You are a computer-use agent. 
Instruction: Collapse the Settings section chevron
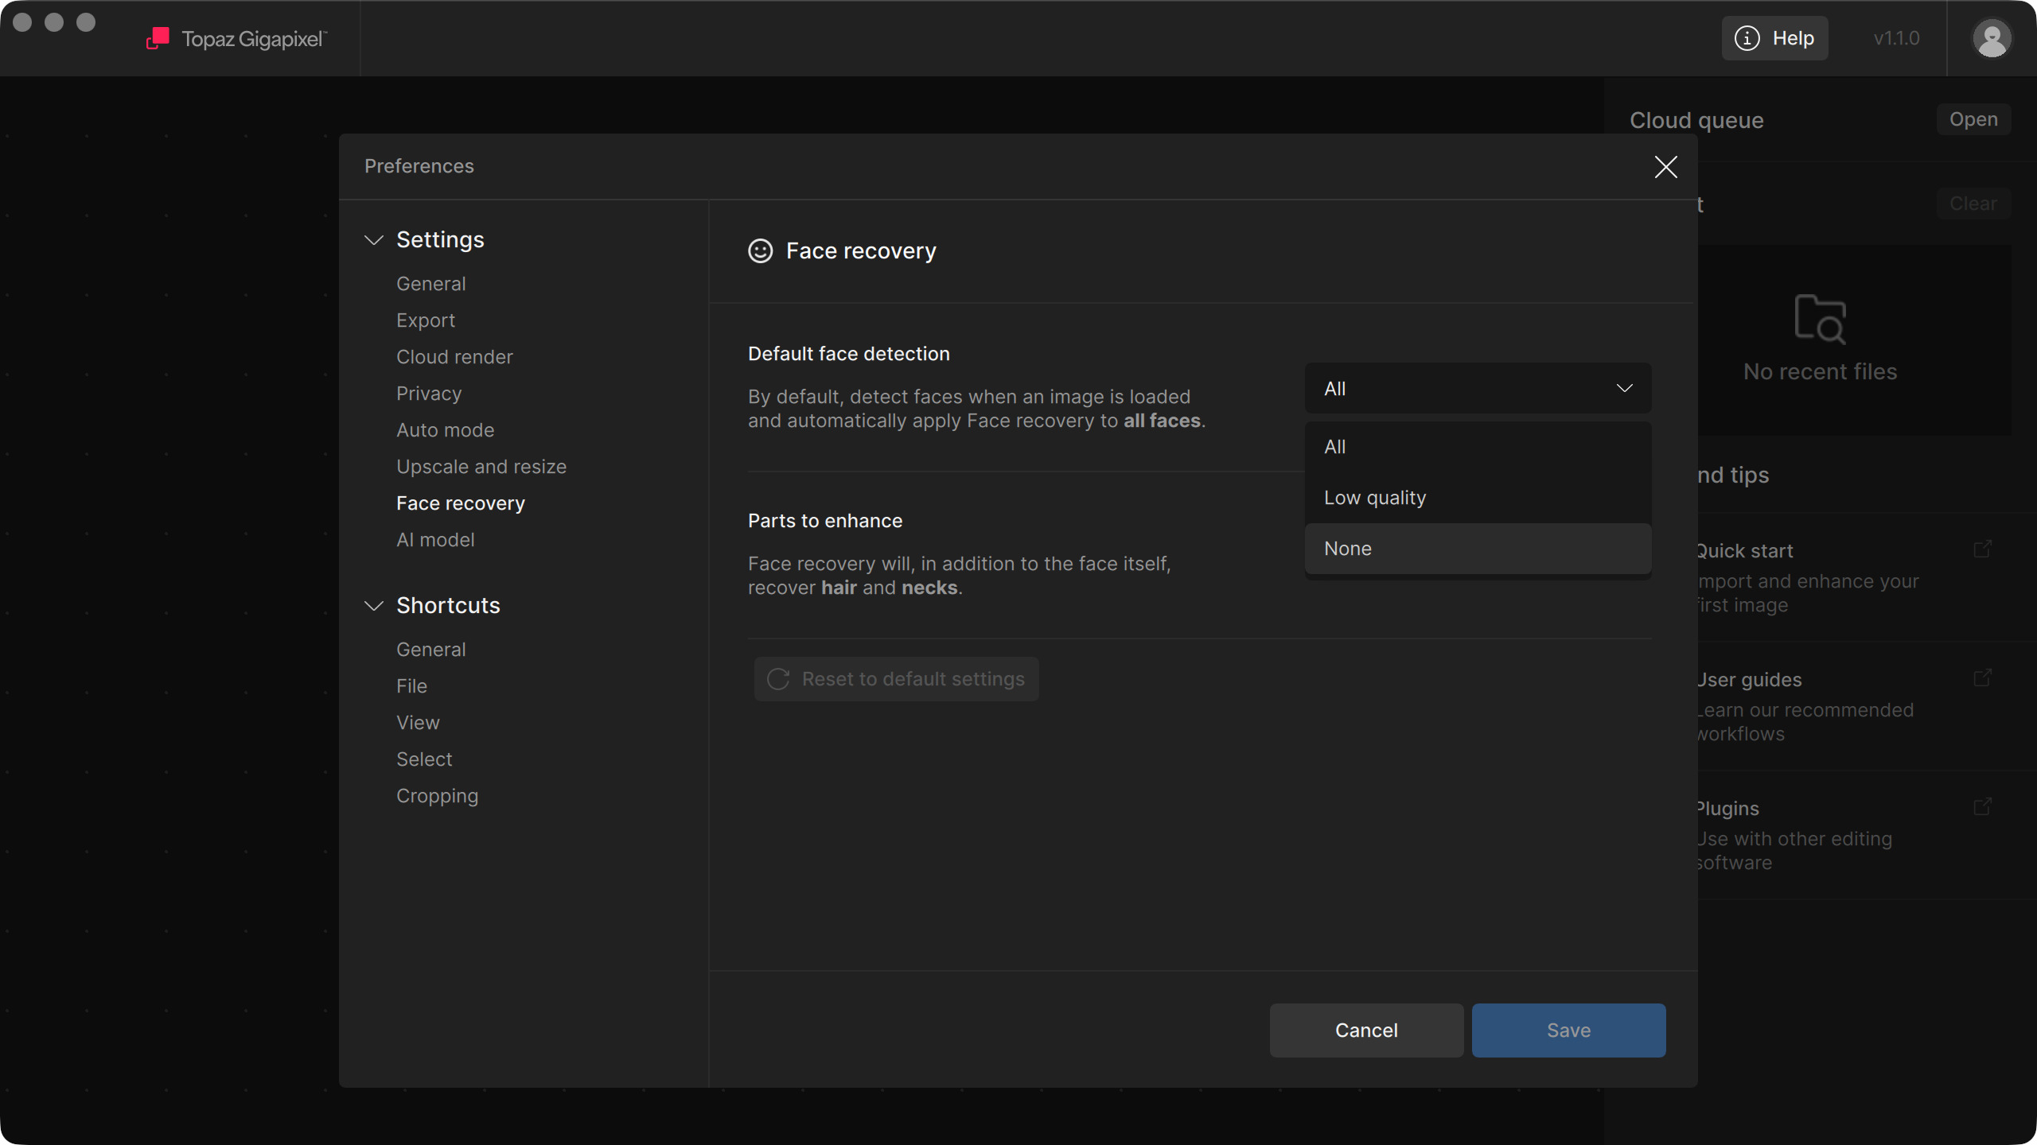tap(374, 240)
